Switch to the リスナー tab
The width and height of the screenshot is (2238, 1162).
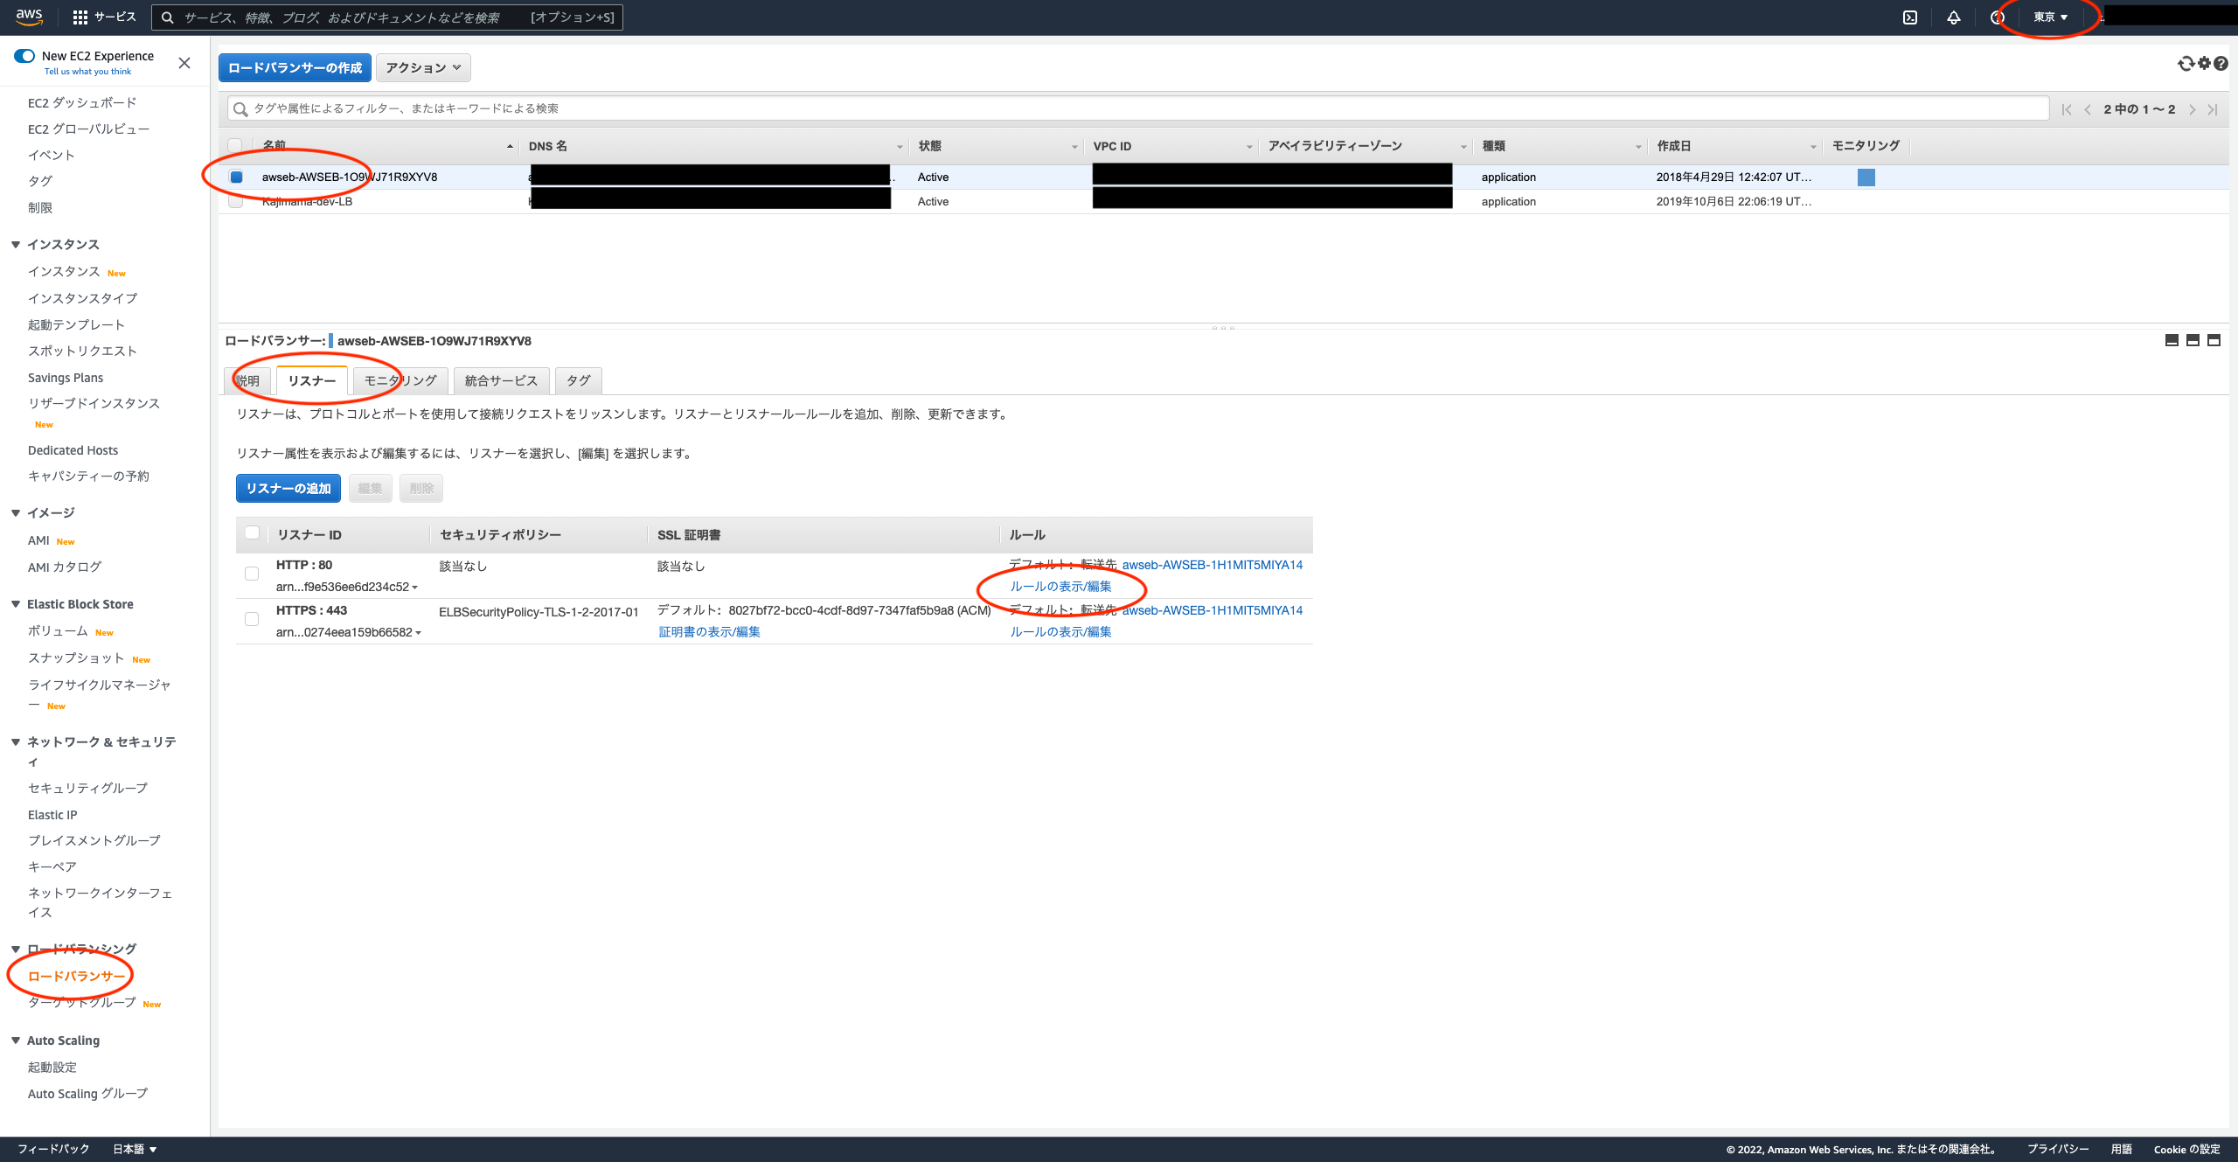pos(312,380)
